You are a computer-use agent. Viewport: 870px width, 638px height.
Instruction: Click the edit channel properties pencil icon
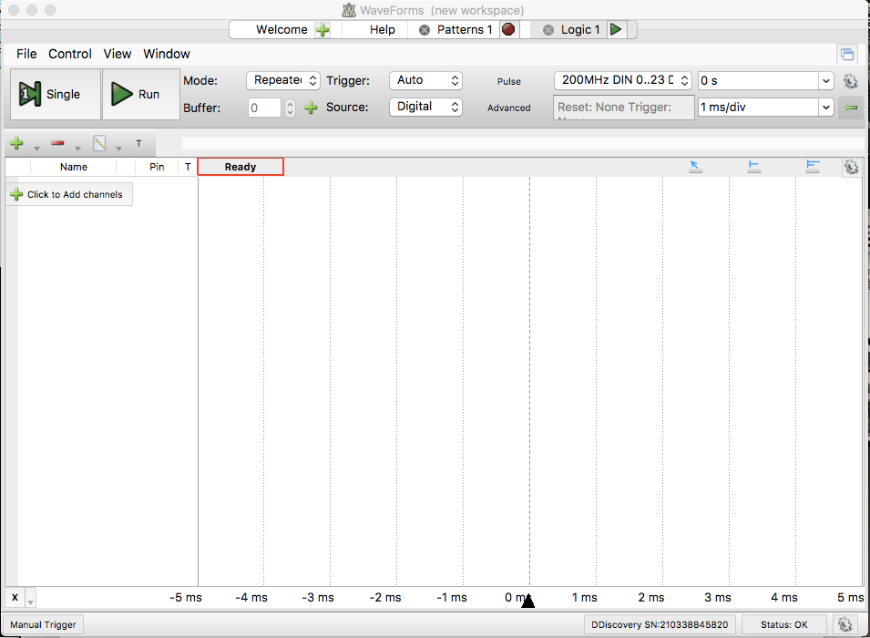99,143
